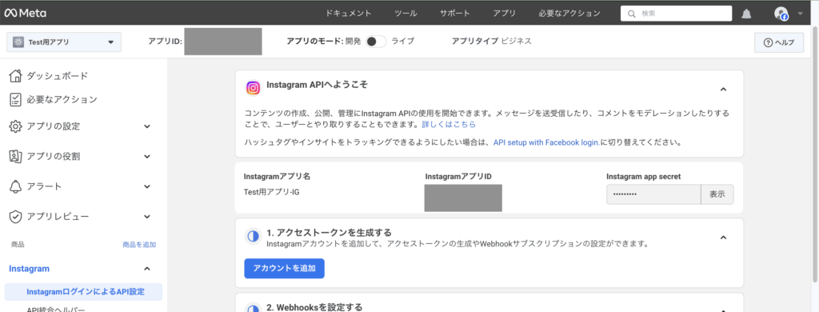Open the account dropdown arrow beside avatar
Screen dimensions: 819x312
(801, 14)
